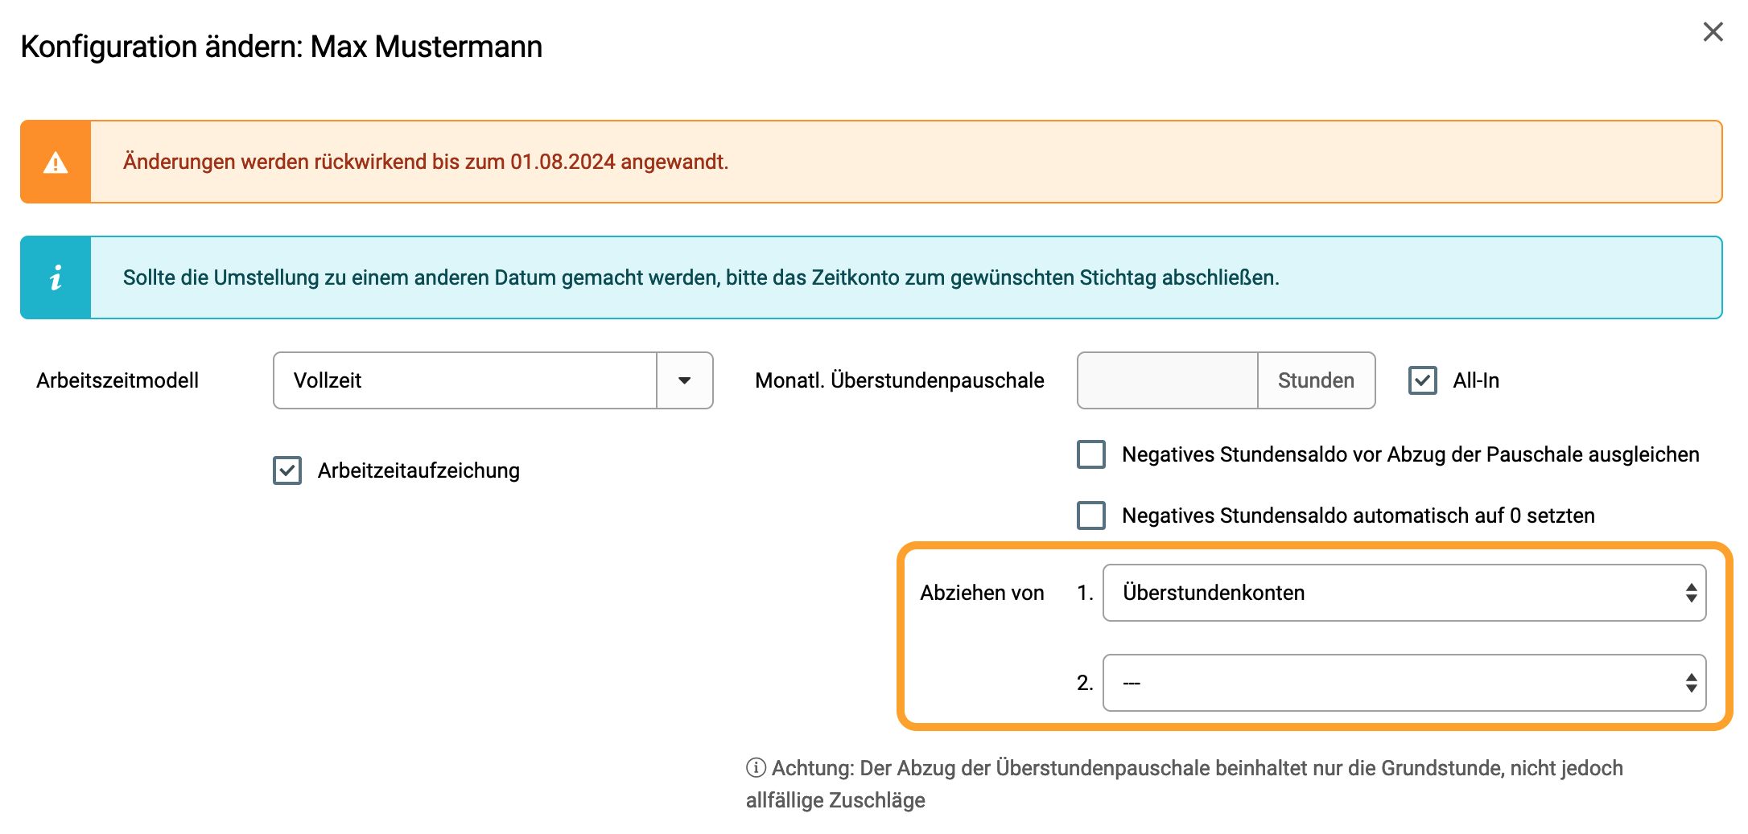Screen dimensions: 1748x834
Task: Open the first Abziehen von dropdown Überstundenkonten
Action: coord(1404,593)
